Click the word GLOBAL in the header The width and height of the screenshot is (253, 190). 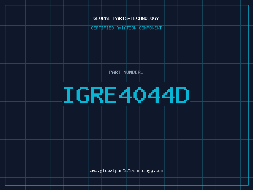(102, 18)
